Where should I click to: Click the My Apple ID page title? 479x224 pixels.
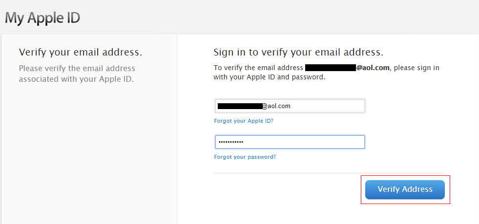[42, 19]
